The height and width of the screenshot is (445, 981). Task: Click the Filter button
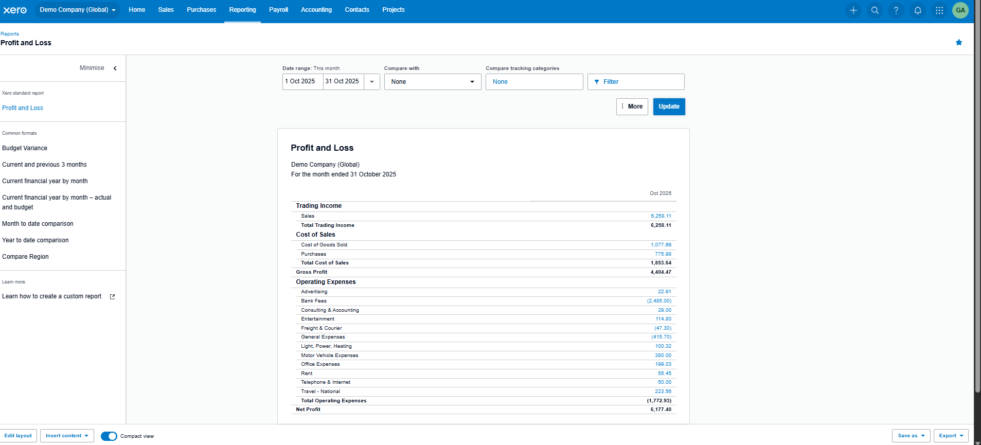coord(635,82)
